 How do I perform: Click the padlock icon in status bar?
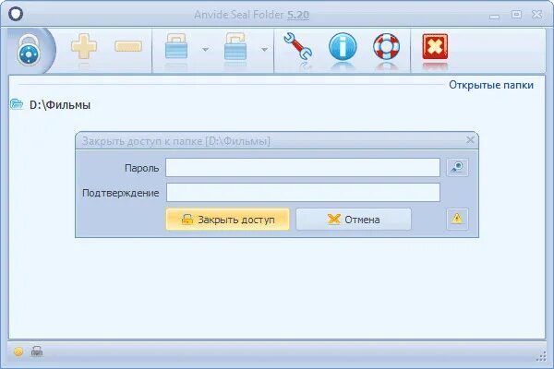tap(37, 351)
